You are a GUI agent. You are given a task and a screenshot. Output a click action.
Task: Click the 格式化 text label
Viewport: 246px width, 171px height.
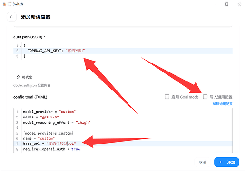click(27, 77)
